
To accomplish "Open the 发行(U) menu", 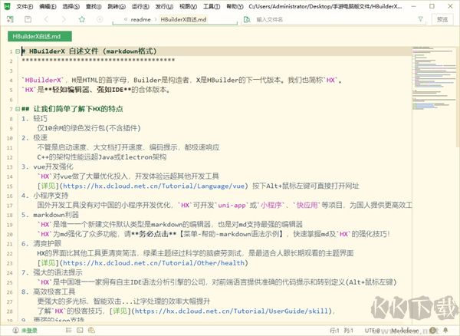I will tap(164, 6).
